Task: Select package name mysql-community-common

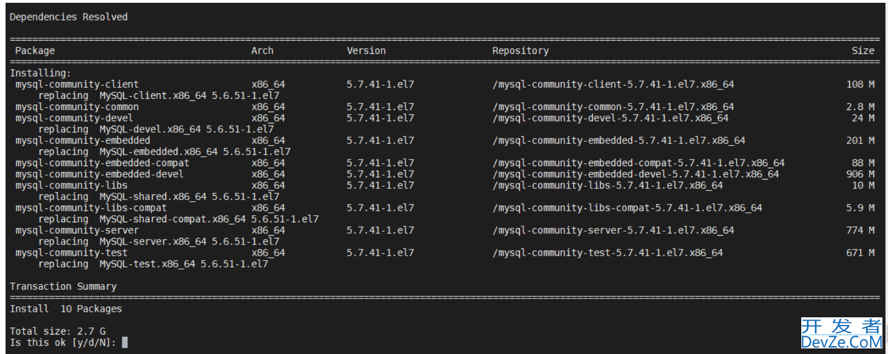Action: (x=77, y=107)
